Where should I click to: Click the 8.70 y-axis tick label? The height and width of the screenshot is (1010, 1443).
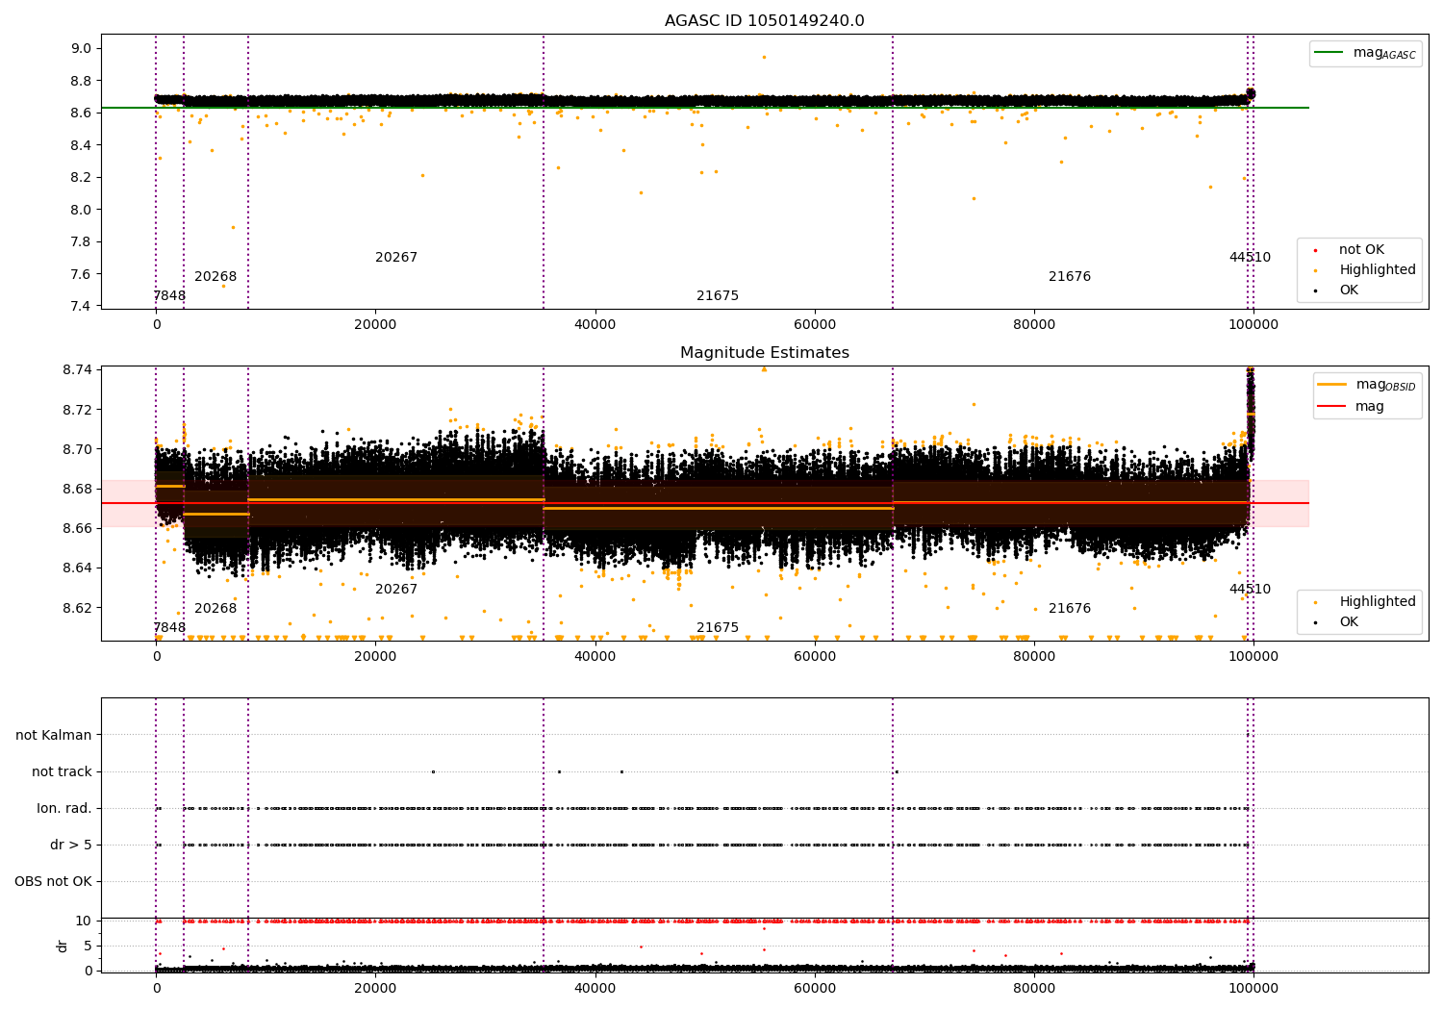[x=78, y=449]
